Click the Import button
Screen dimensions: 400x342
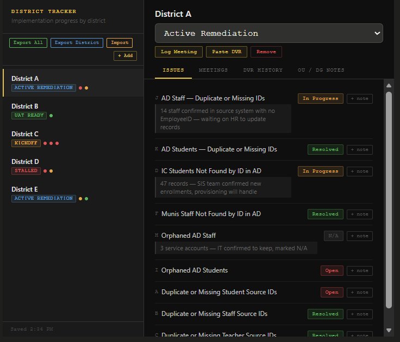(x=120, y=42)
